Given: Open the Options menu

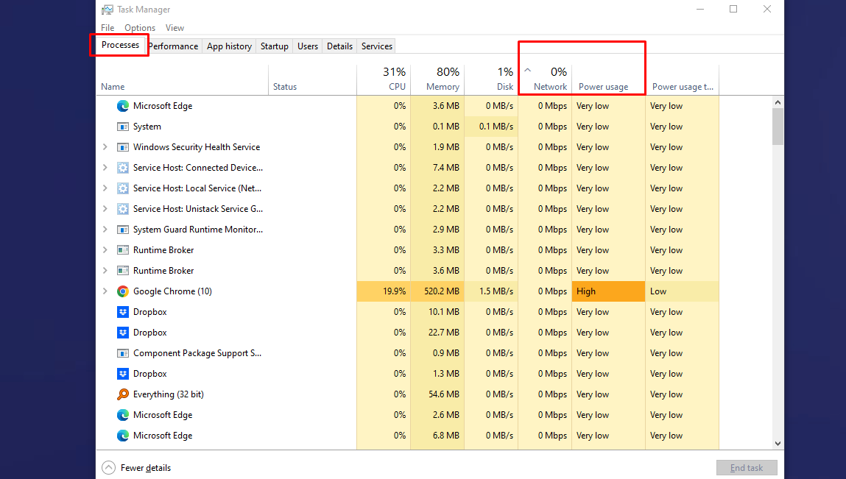Looking at the screenshot, I should click(139, 27).
